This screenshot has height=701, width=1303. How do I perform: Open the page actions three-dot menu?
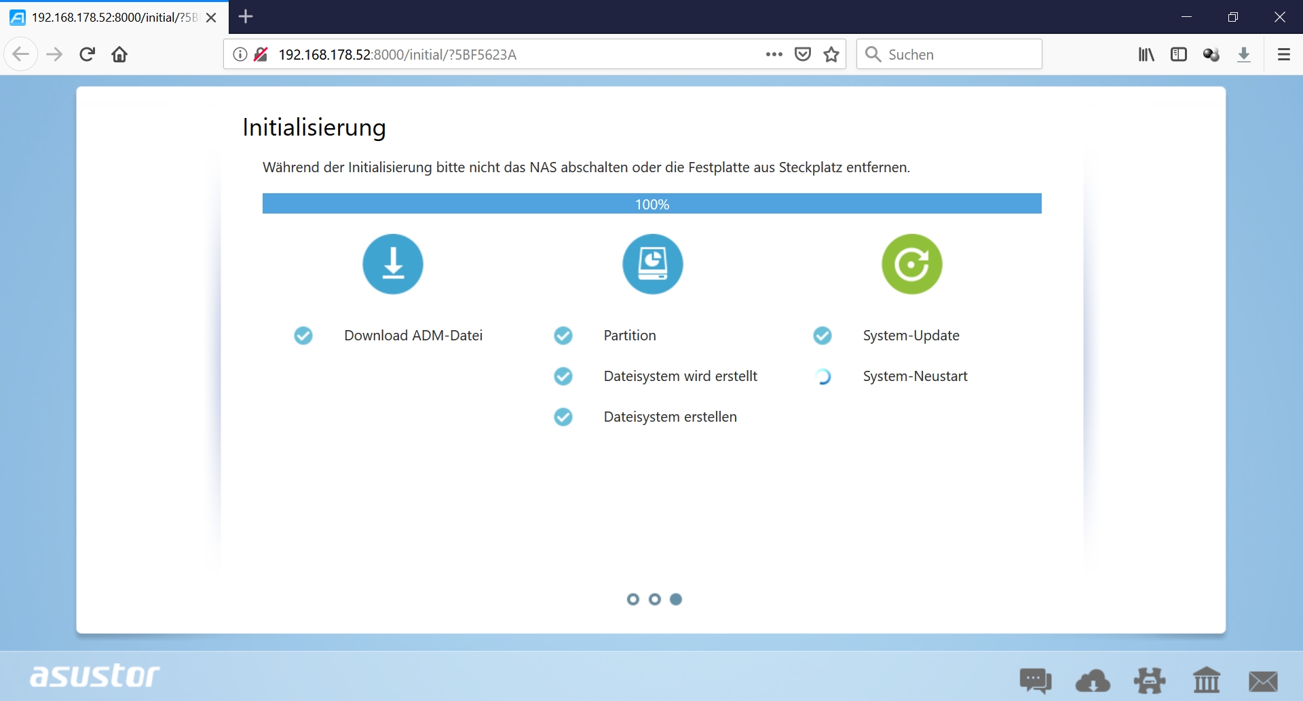(x=774, y=54)
